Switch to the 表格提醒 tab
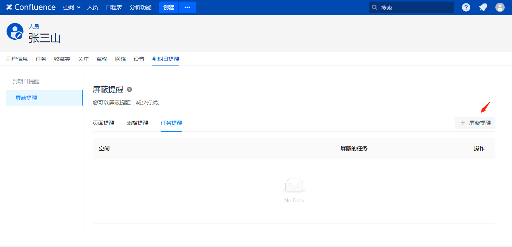 point(137,123)
